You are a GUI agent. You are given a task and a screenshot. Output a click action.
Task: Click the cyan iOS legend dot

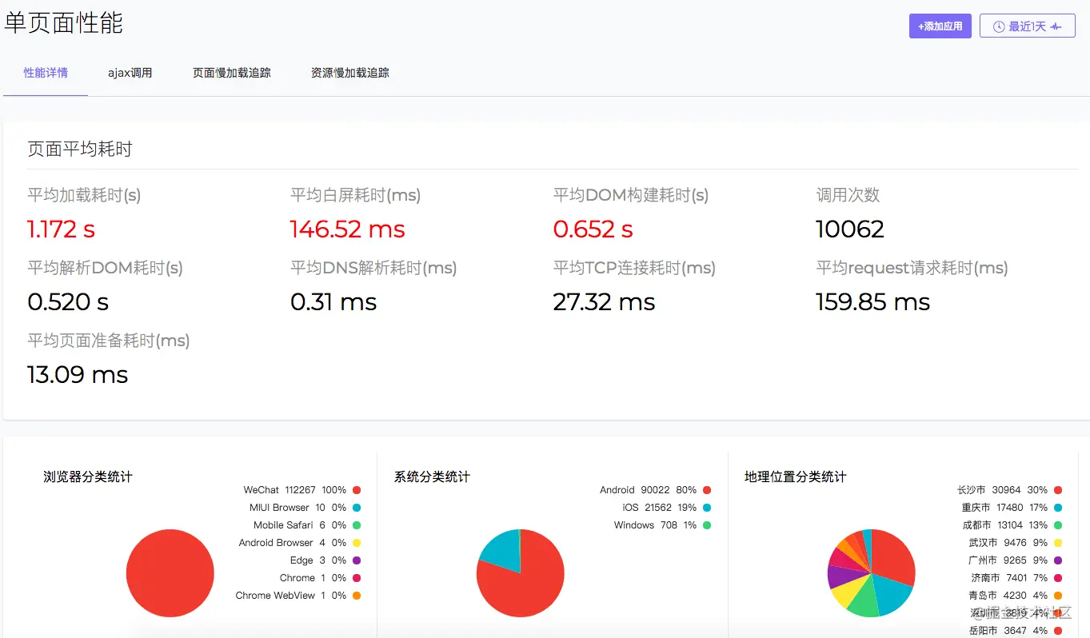click(707, 508)
